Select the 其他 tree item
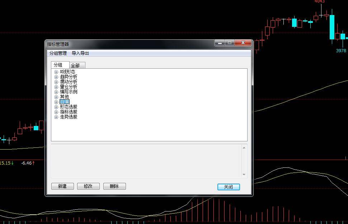This screenshot has height=224, width=348. point(64,97)
